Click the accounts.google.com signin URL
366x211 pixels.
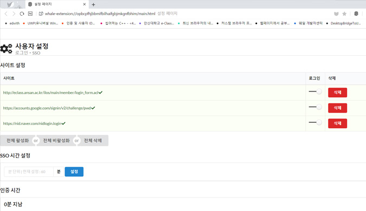(47, 108)
